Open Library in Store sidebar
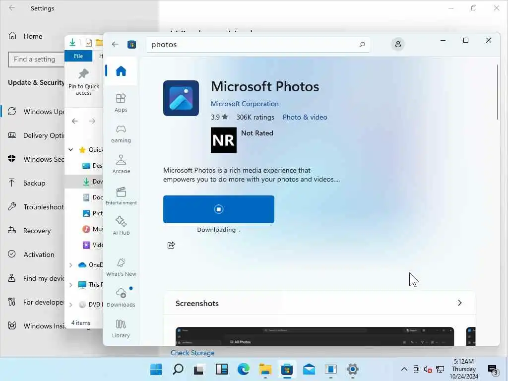This screenshot has height=381, width=508. tap(121, 328)
